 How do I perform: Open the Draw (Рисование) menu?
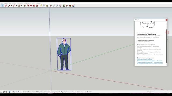tap(20, 3)
